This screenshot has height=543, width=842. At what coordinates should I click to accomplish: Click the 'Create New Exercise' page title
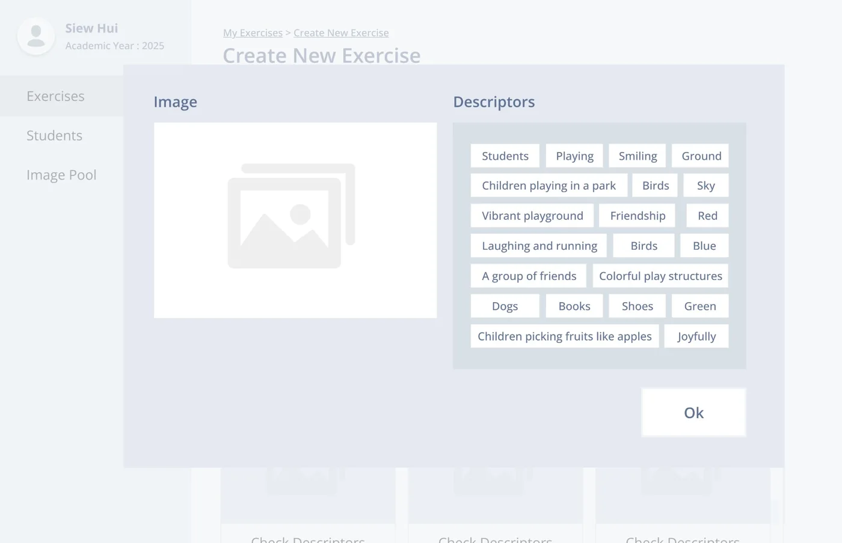pyautogui.click(x=322, y=55)
